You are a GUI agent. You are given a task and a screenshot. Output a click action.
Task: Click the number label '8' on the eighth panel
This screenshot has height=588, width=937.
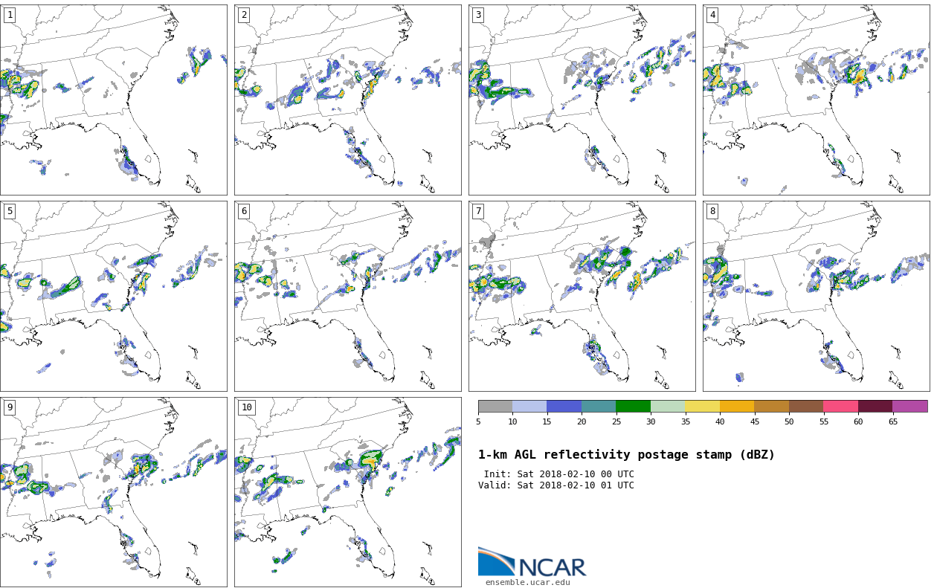pyautogui.click(x=712, y=211)
